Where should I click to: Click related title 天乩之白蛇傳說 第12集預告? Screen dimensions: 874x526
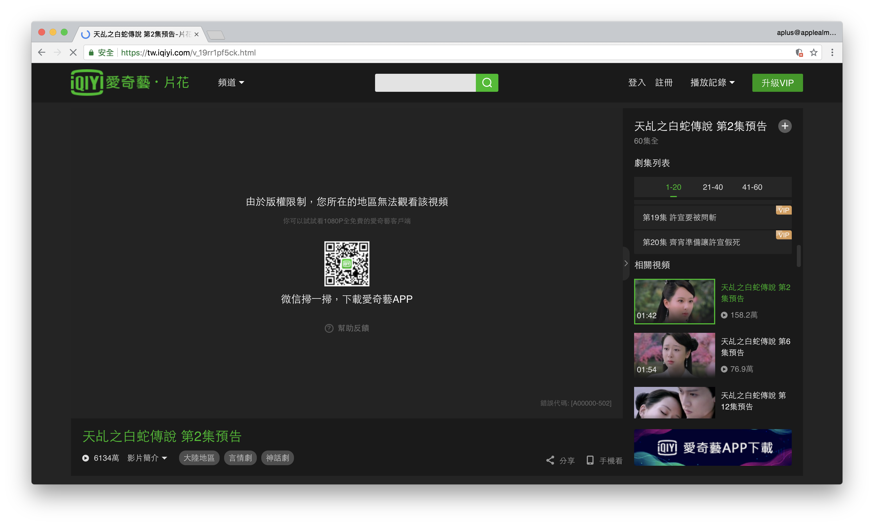click(753, 401)
